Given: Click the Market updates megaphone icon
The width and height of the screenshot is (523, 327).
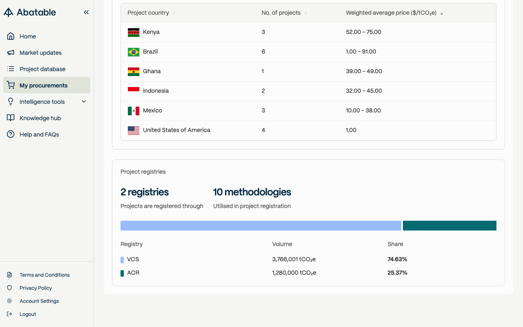Looking at the screenshot, I should click(11, 53).
